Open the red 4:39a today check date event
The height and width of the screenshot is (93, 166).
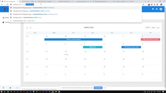point(150,40)
